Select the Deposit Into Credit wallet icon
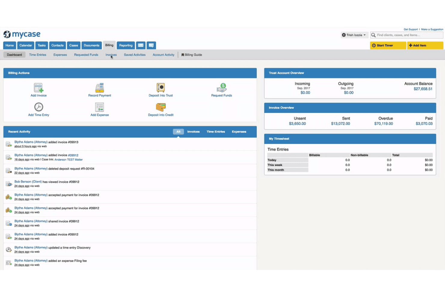This screenshot has height=297, width=445. (161, 107)
